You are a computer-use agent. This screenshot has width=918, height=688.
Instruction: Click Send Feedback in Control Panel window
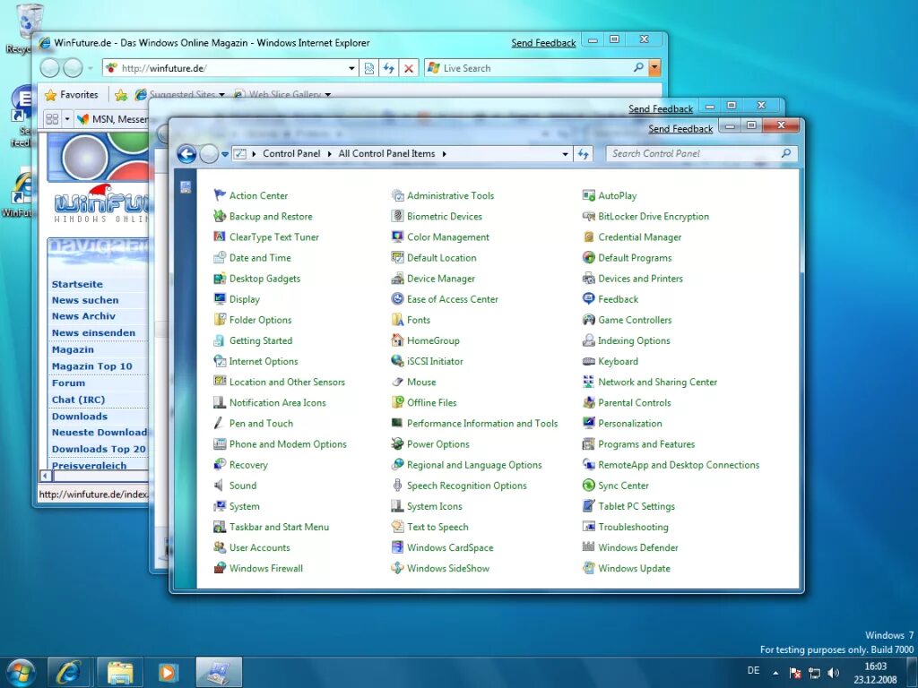coord(680,129)
